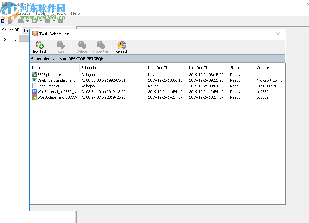The image size is (309, 223).
Task: Open the dropdown arrow after the first toolbar group
Action: (27, 21)
